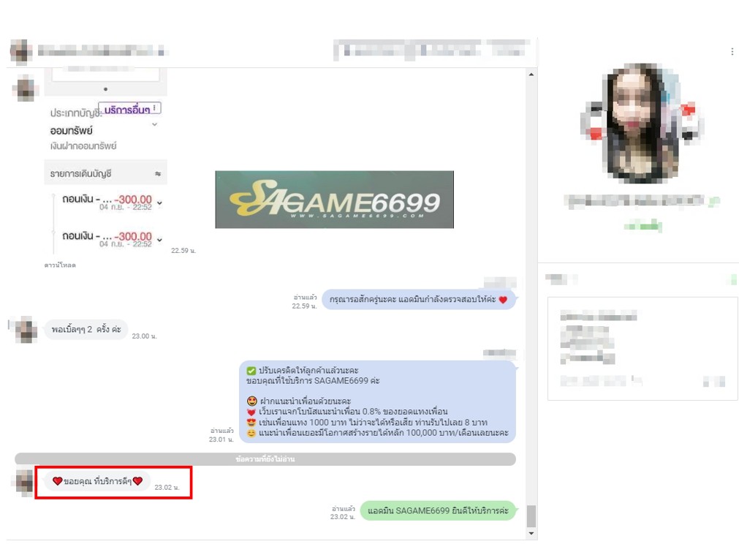Expand the first ถอนเงิน -300.00 transaction
The image size is (739, 544).
159,203
